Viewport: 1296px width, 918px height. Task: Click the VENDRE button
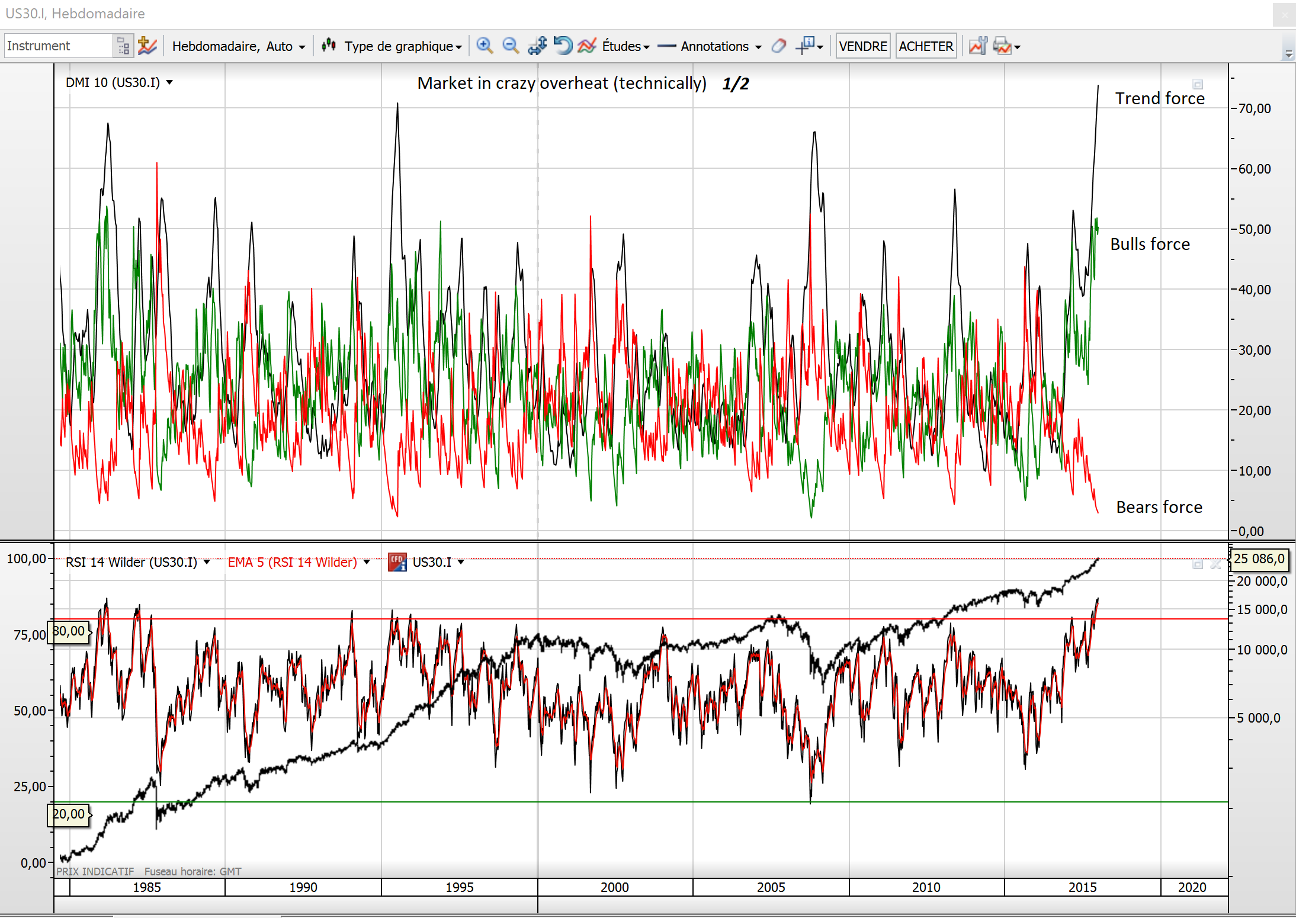click(x=862, y=46)
